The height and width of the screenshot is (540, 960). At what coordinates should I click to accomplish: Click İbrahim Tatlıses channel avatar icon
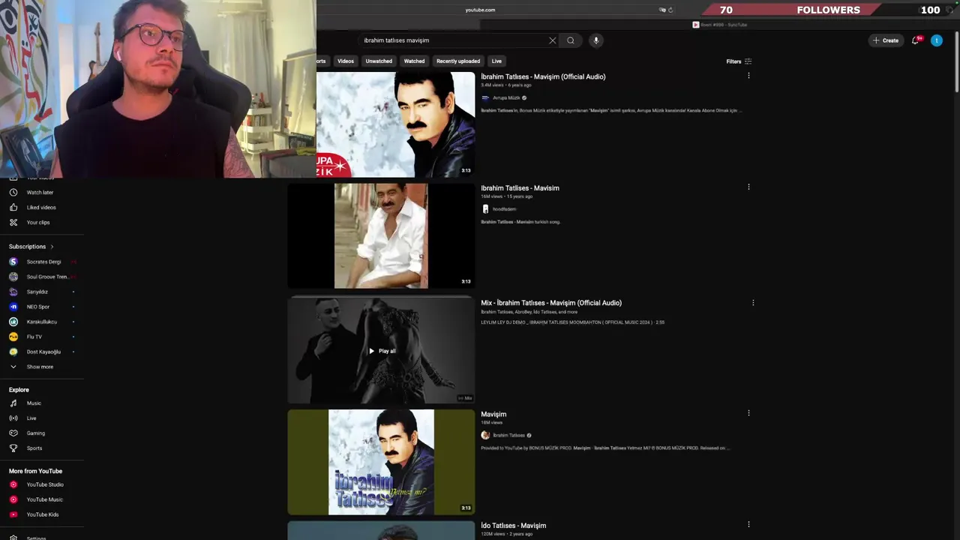tap(485, 435)
